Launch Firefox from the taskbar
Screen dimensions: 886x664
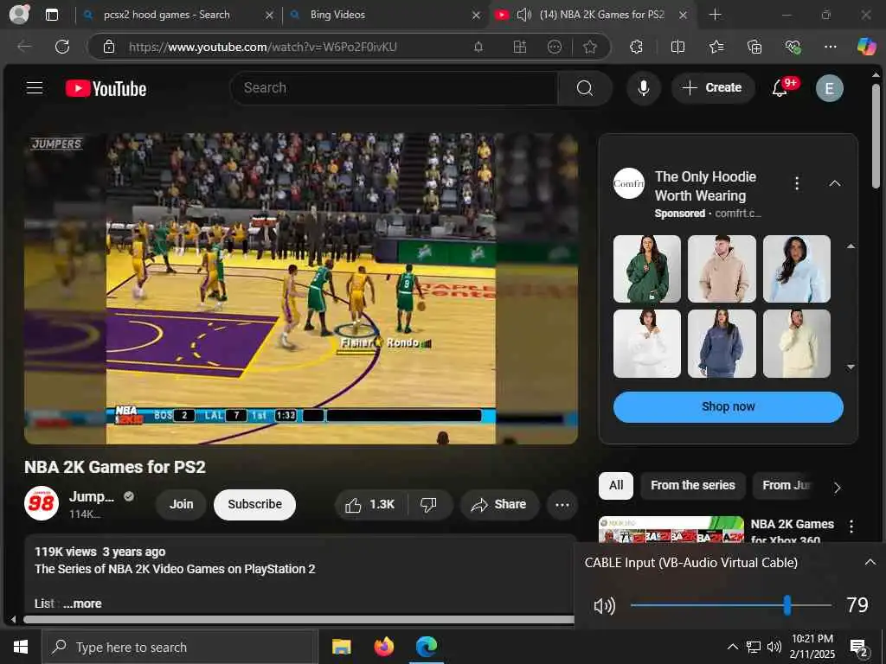[x=384, y=647]
